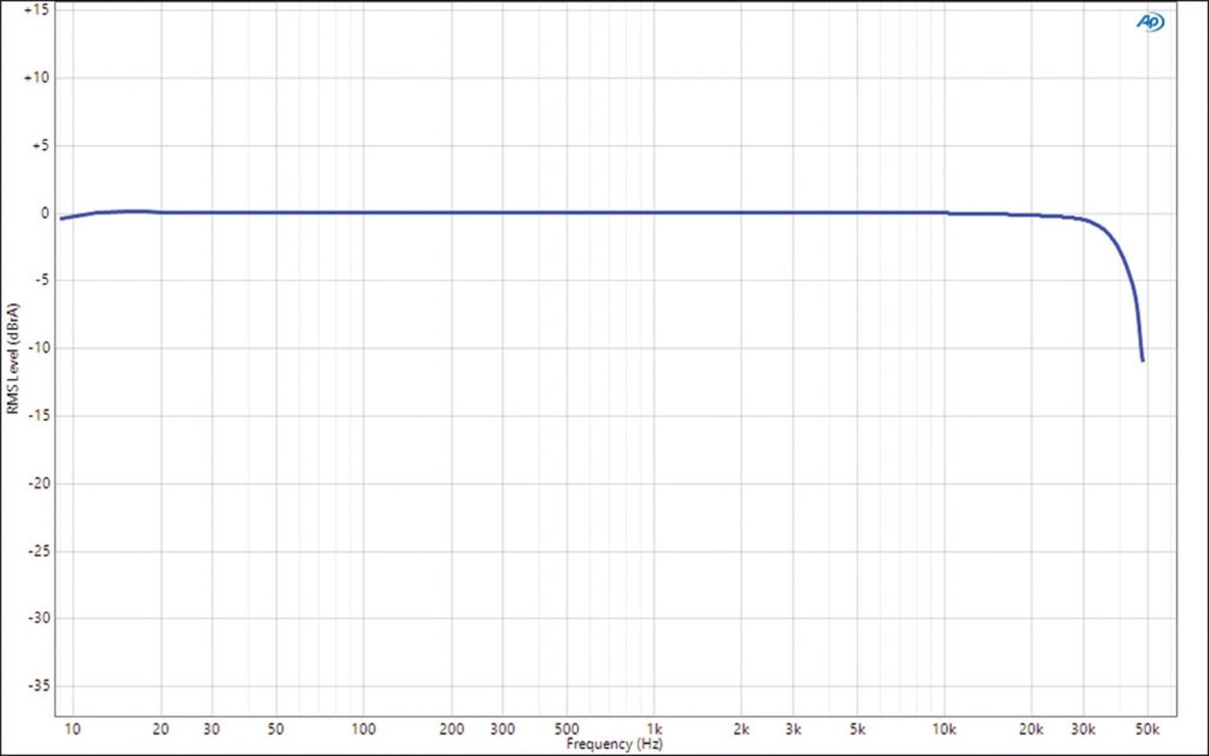1209x756 pixels.
Task: Click the 'RMS Level (dBrA)' axis title
Action: (12, 359)
